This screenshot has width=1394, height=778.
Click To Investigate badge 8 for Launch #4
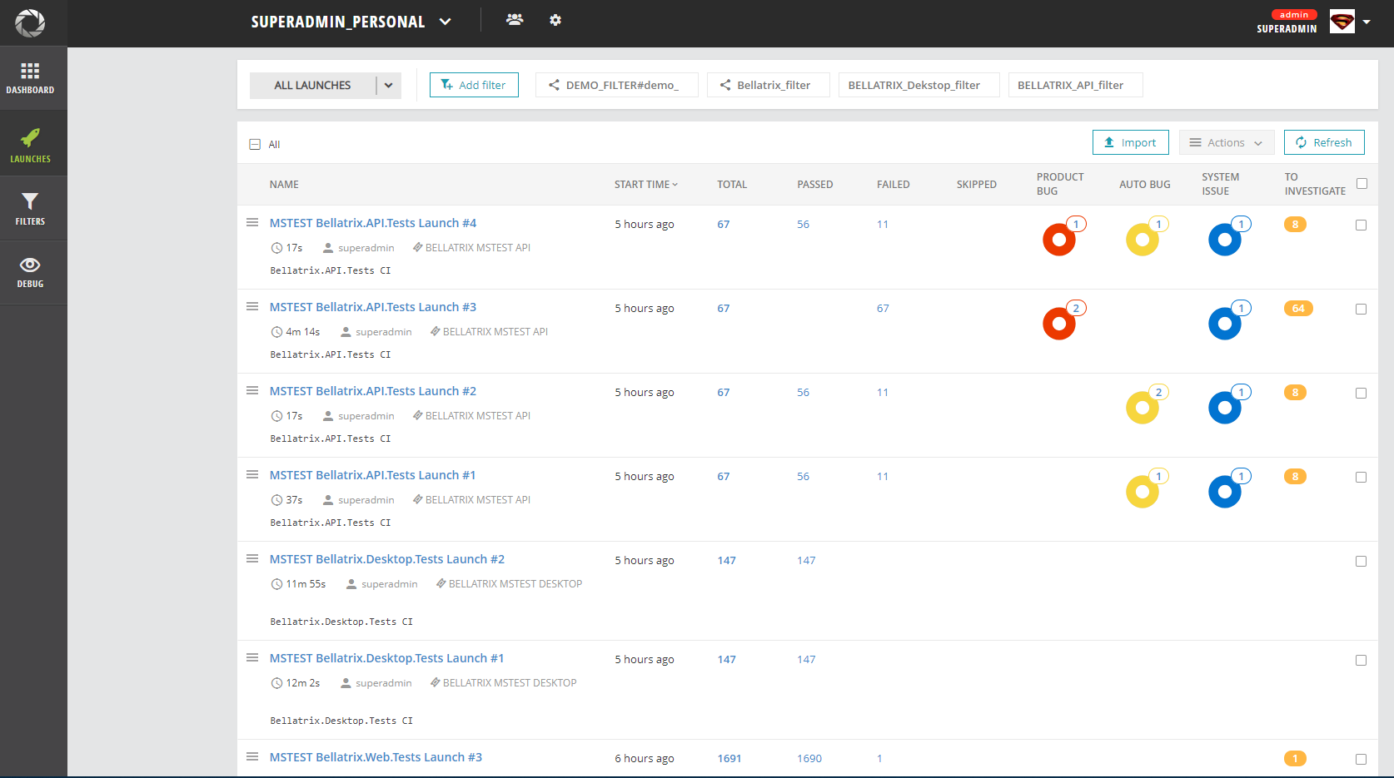1295,224
